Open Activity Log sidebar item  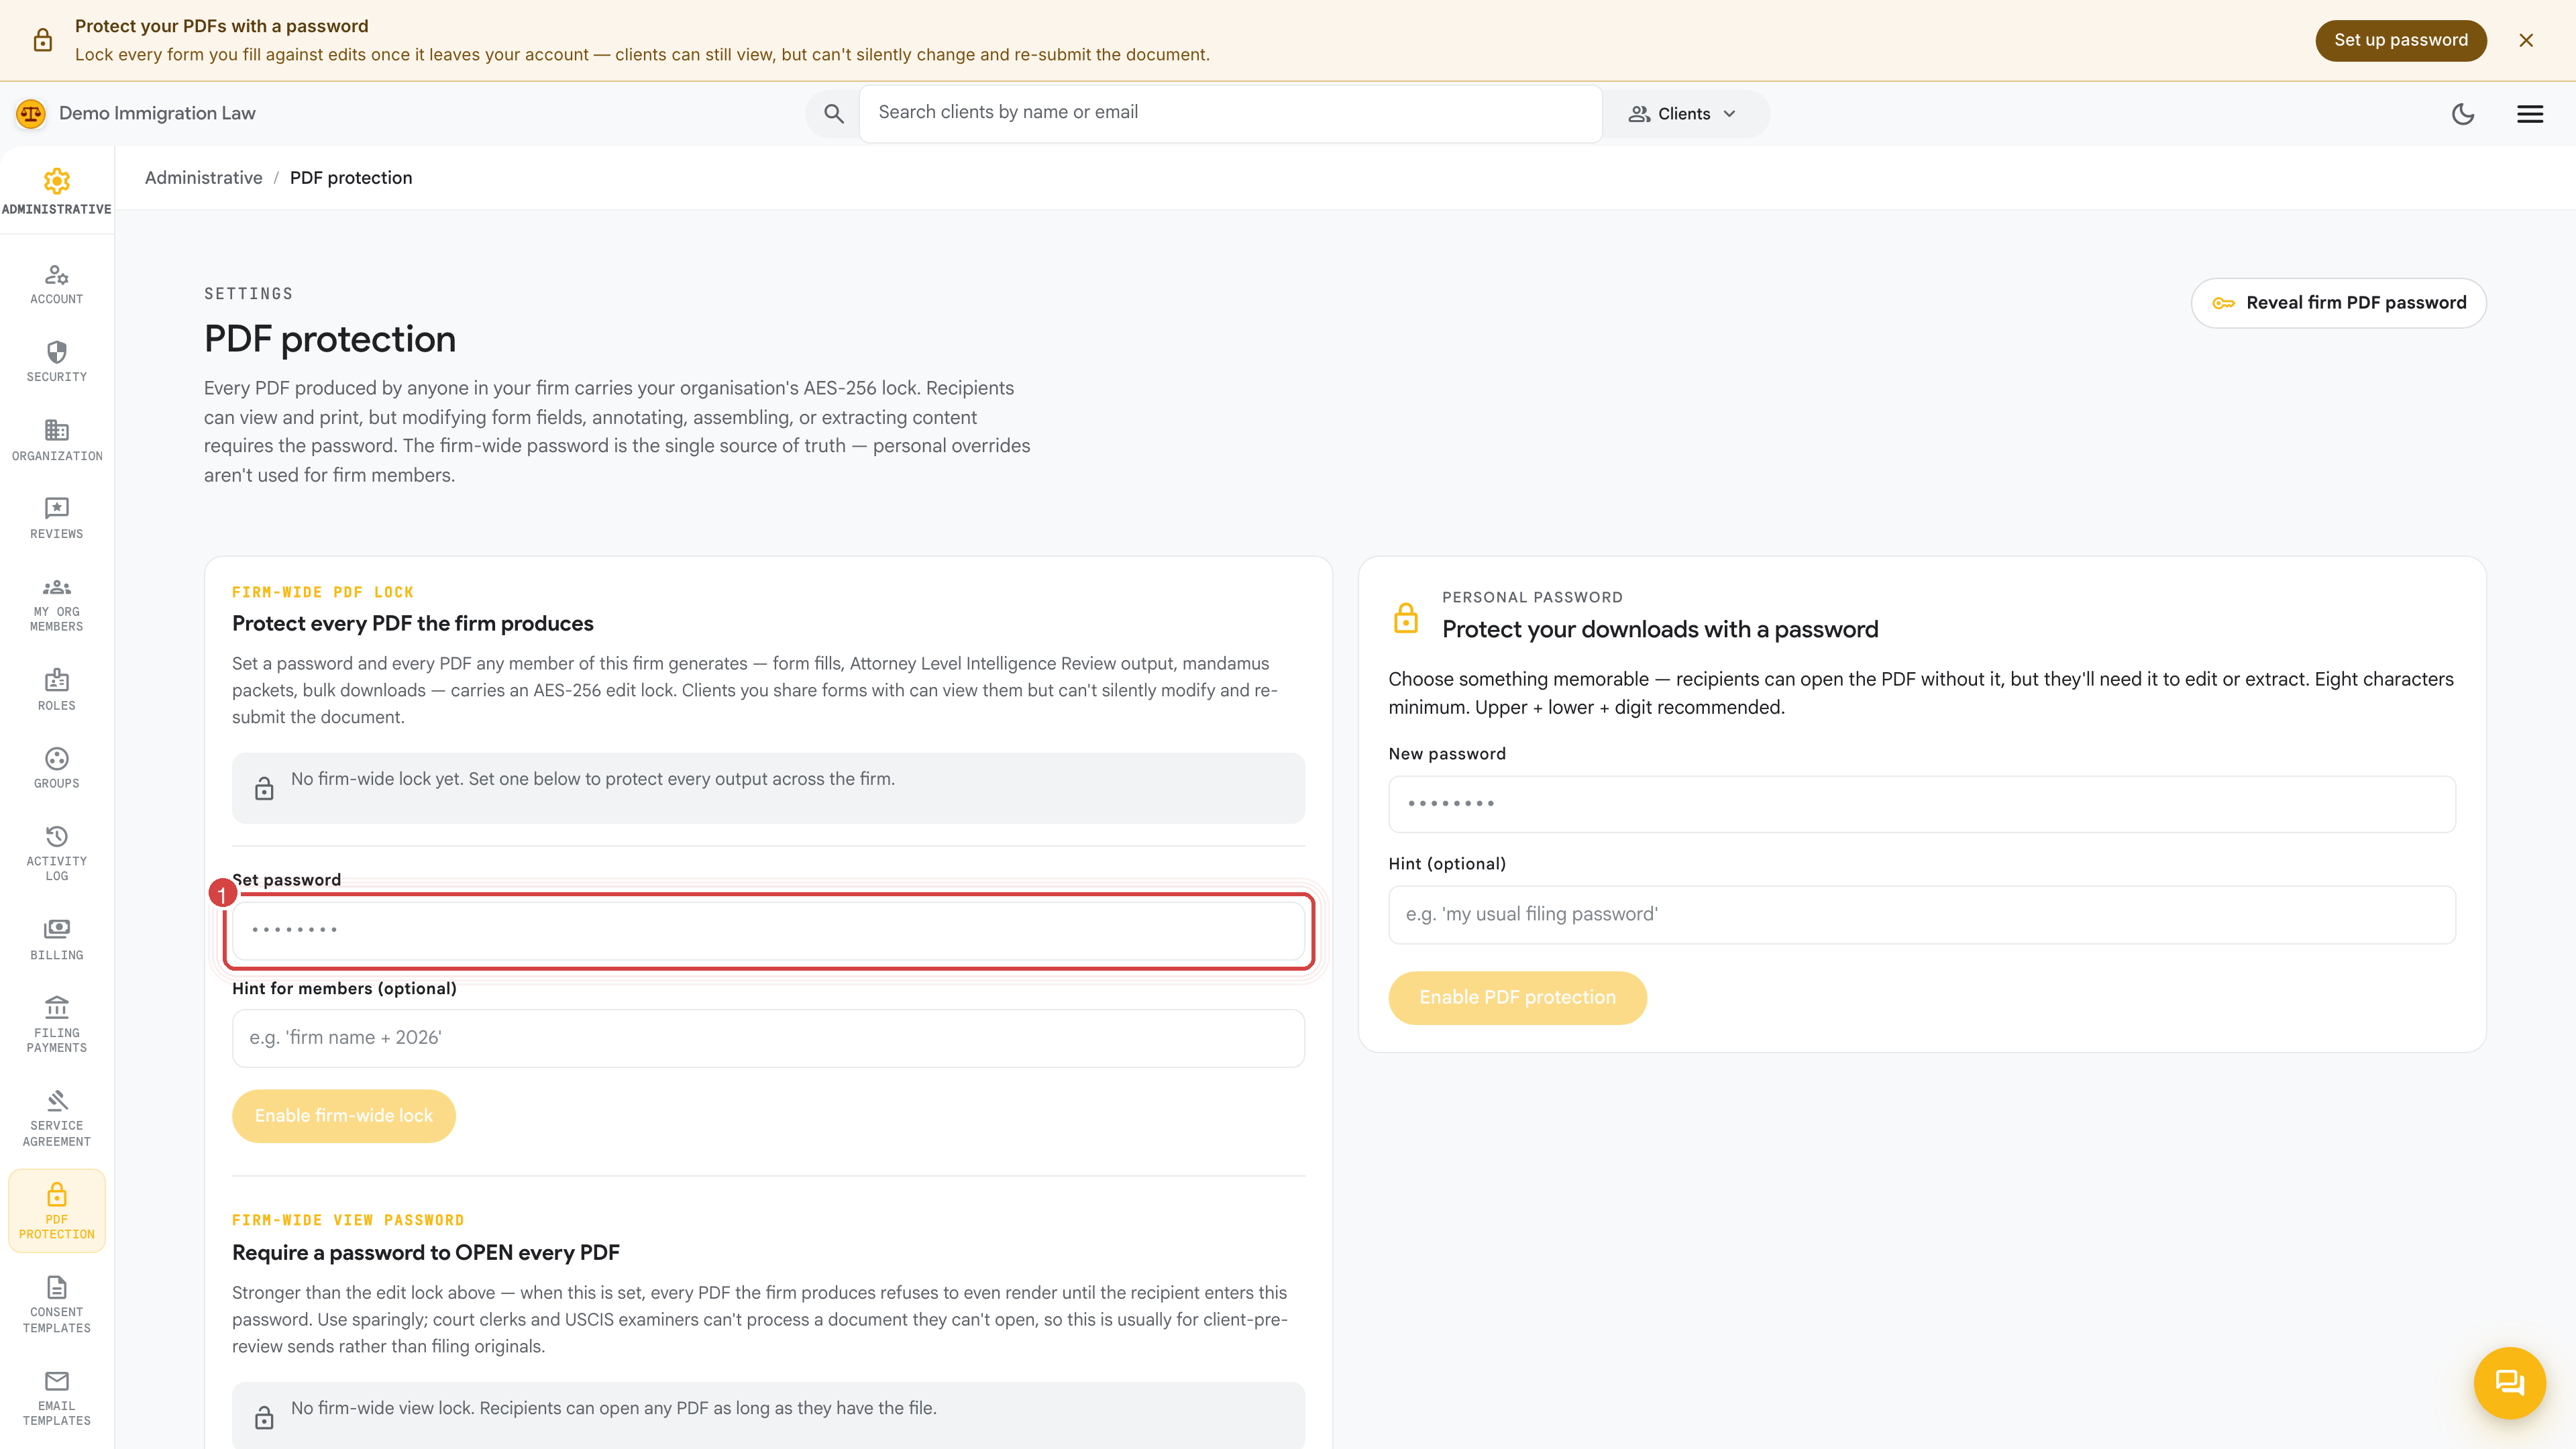pos(57,853)
